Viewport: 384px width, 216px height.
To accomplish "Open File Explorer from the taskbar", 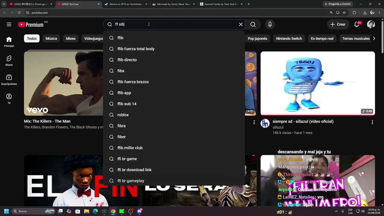I will (86, 211).
